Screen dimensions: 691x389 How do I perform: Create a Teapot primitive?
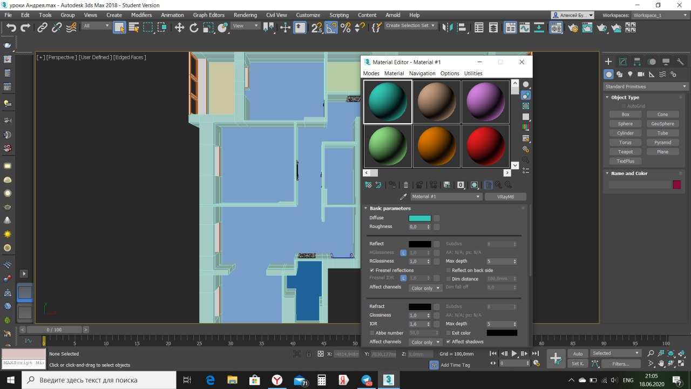(x=625, y=152)
